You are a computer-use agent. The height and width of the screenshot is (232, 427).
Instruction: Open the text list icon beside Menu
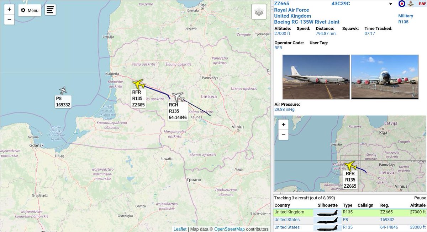pos(50,10)
